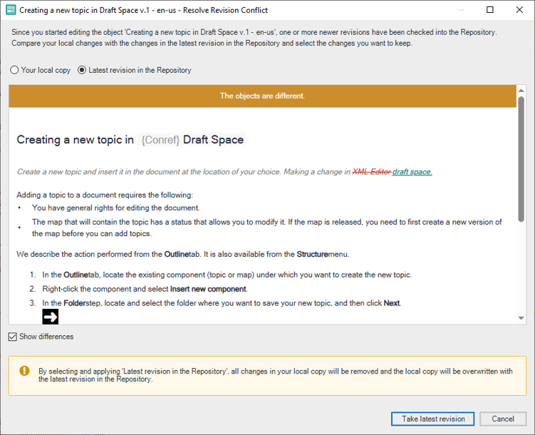This screenshot has width=535, height=435.
Task: Close the dialog with the X icon
Action: coord(521,10)
